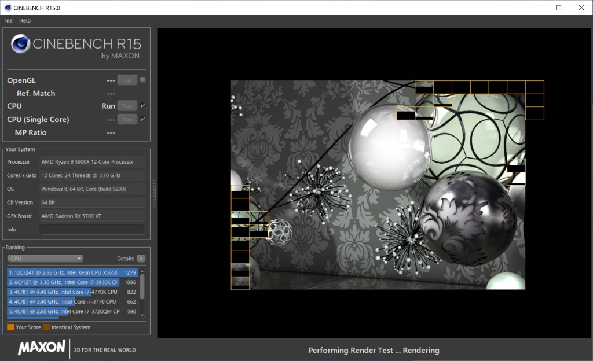This screenshot has height=361, width=593.
Task: Click the brown Identical System legend swatch
Action: (46, 327)
